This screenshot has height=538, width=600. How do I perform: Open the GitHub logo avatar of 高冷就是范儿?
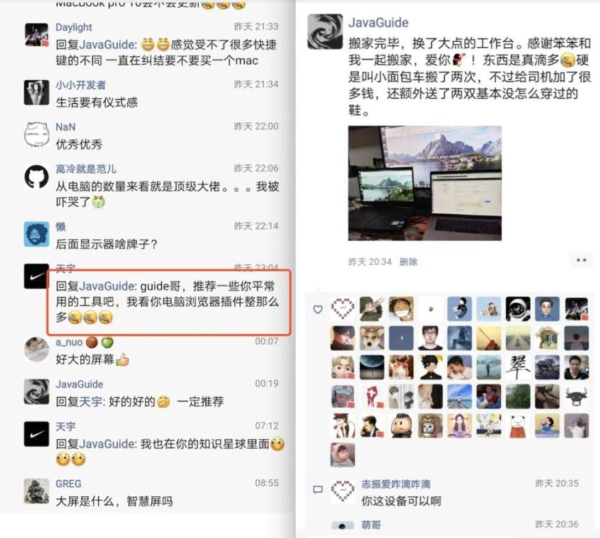(36, 177)
